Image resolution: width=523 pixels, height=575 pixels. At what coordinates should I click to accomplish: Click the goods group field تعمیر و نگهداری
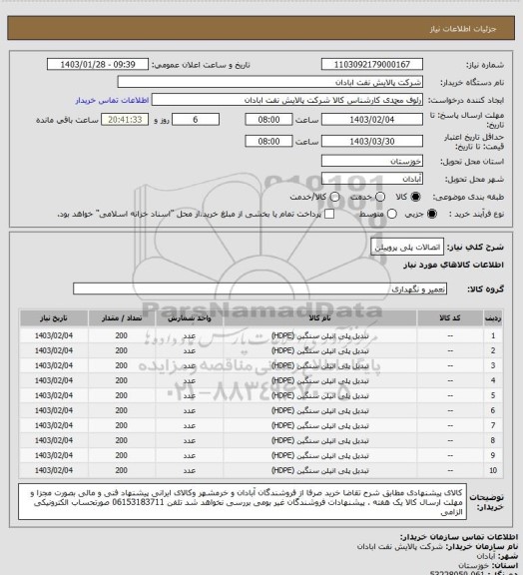tap(260, 288)
